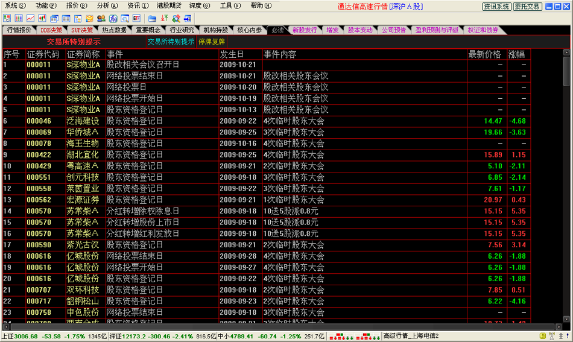Select row 22 韶钢松山

[267, 301]
